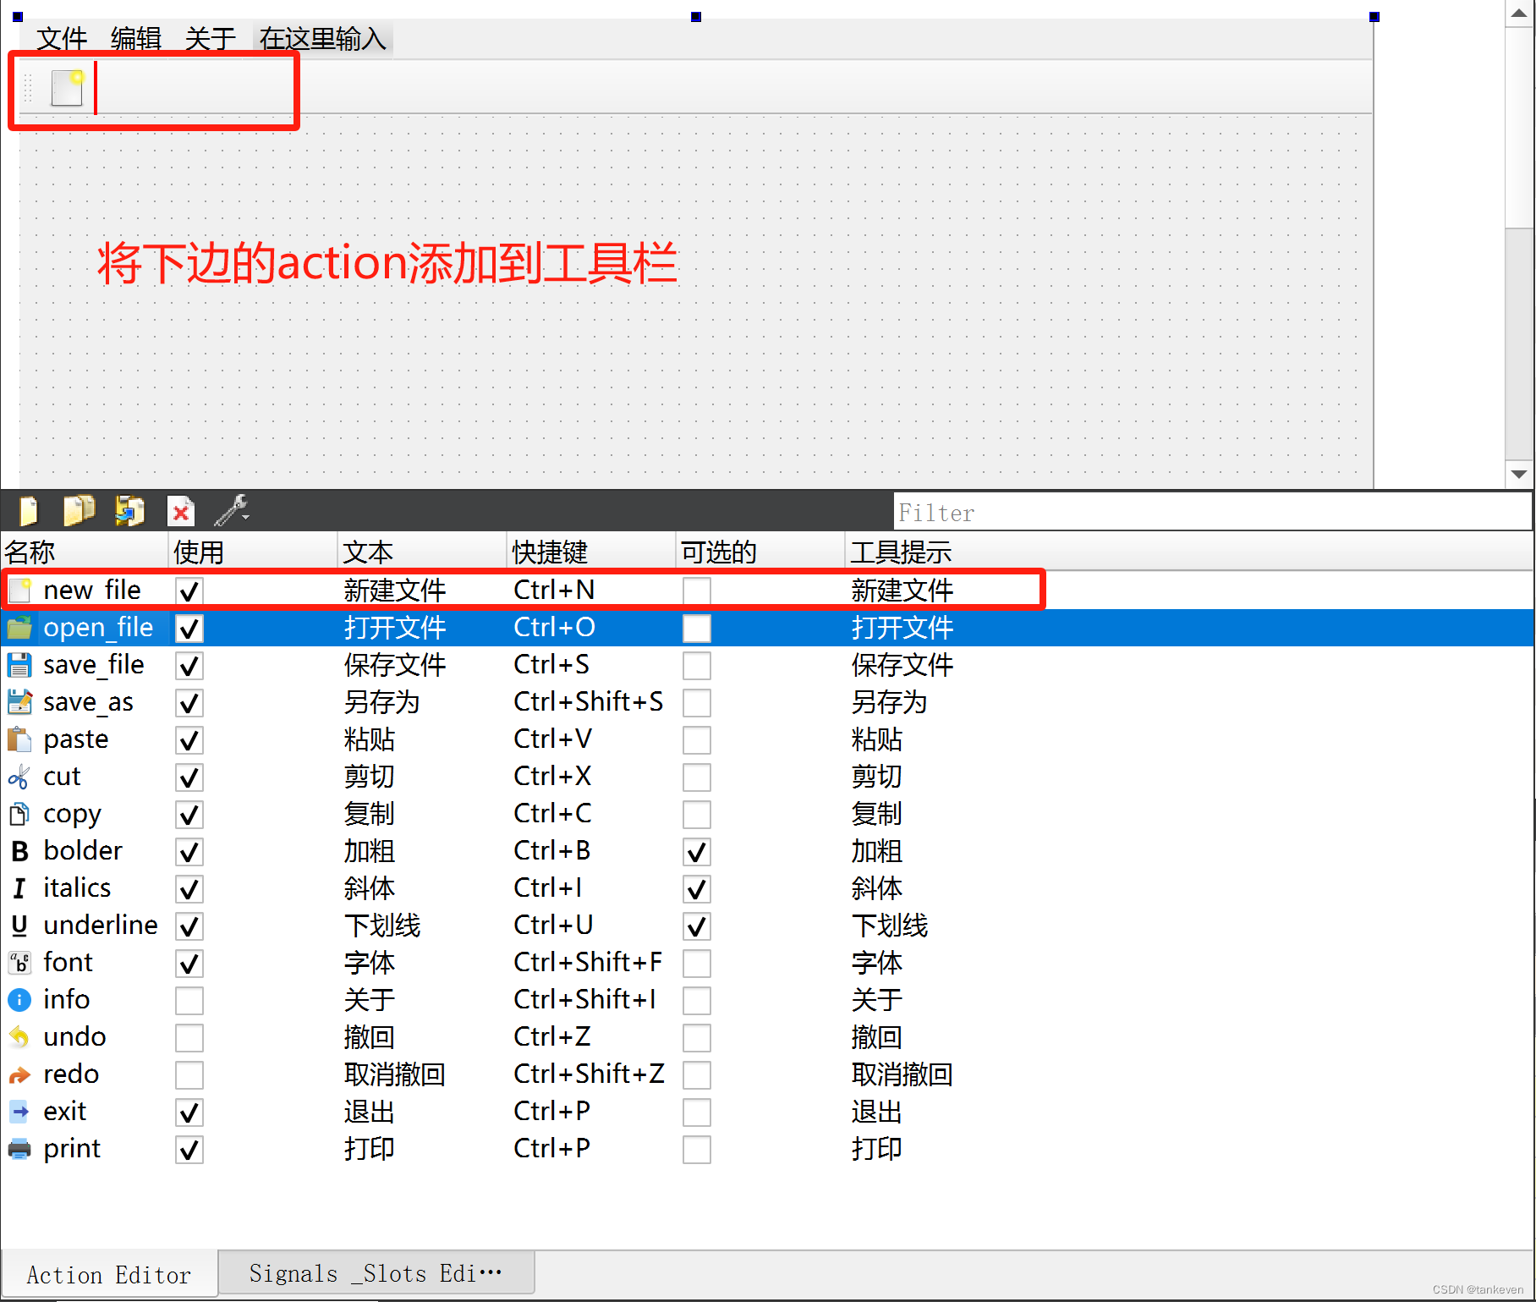Click the scissors icon of the cut action
The width and height of the screenshot is (1536, 1302).
point(19,777)
